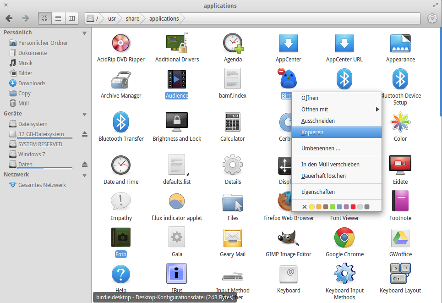This screenshot has width=442, height=303.
Task: Navigate to the usr breadcrumb
Action: (112, 19)
